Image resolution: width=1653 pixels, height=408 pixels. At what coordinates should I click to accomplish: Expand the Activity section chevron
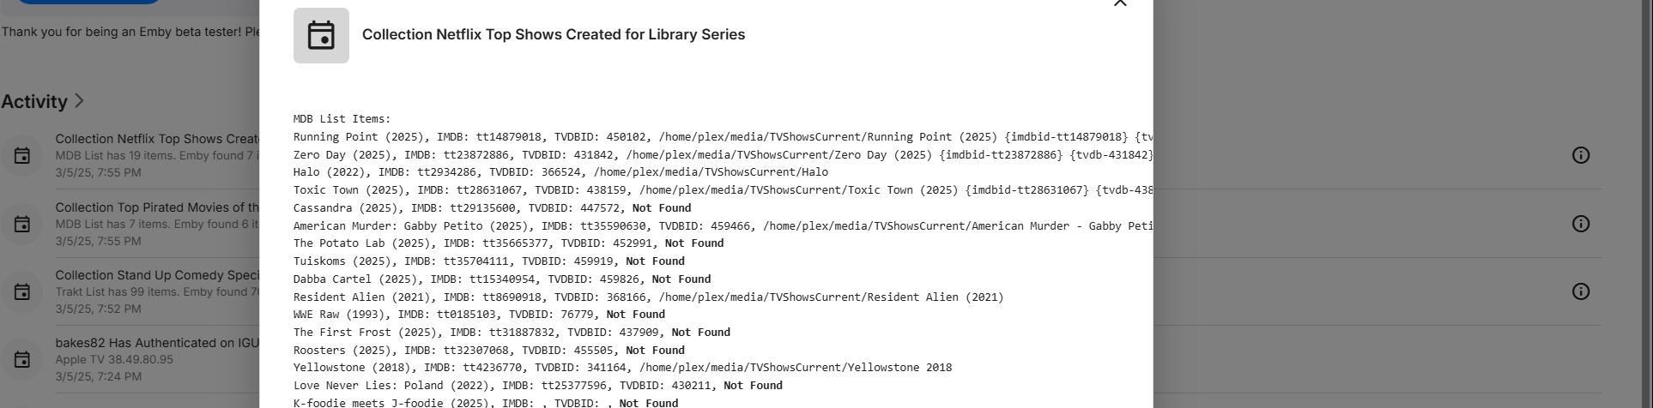[79, 101]
